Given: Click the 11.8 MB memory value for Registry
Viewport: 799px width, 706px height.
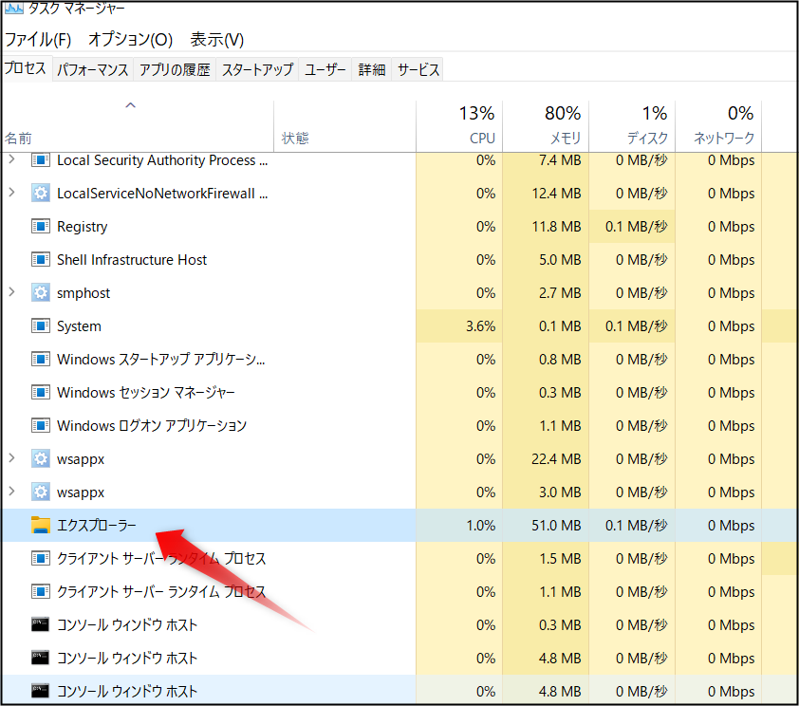Looking at the screenshot, I should click(x=556, y=227).
